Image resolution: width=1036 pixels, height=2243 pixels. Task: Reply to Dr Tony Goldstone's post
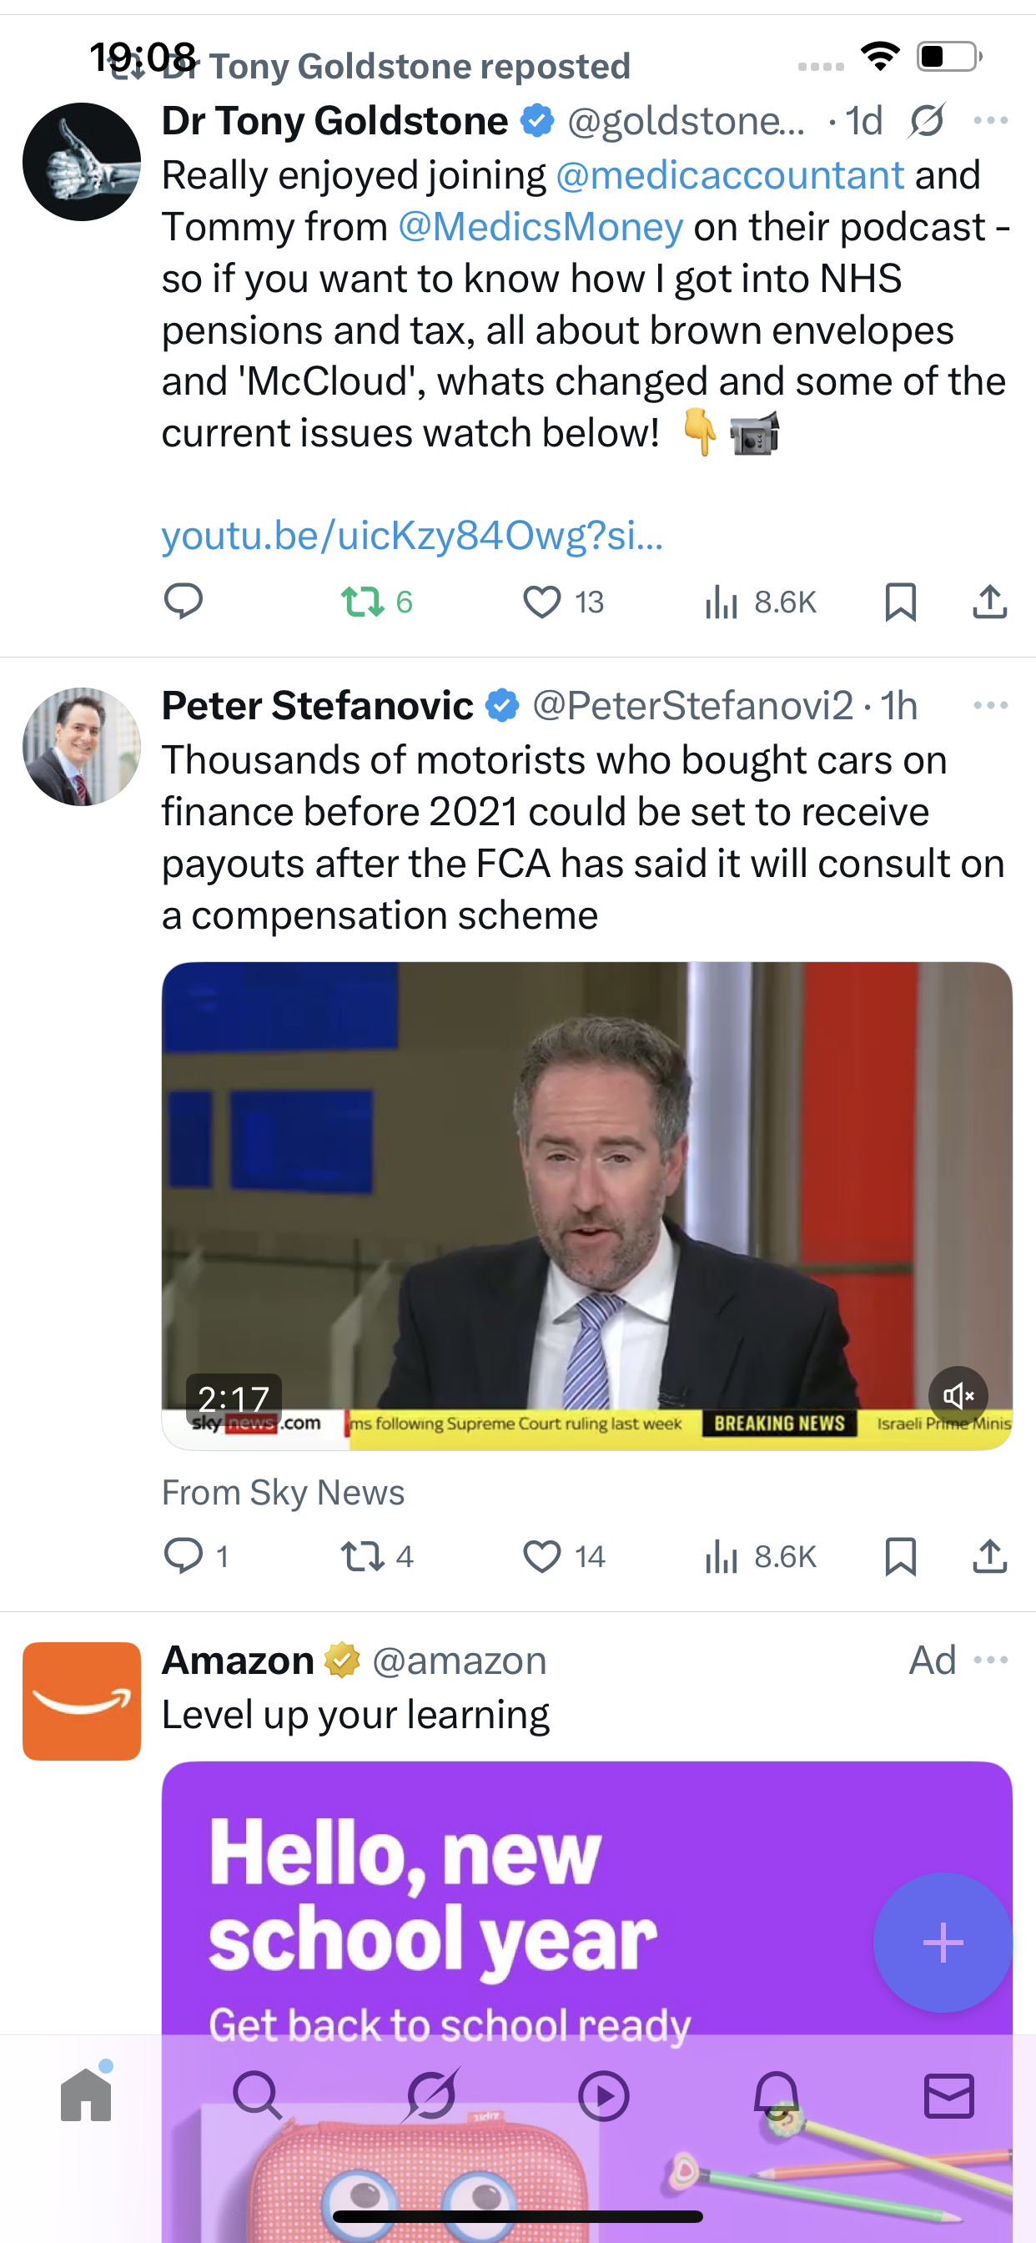184,601
